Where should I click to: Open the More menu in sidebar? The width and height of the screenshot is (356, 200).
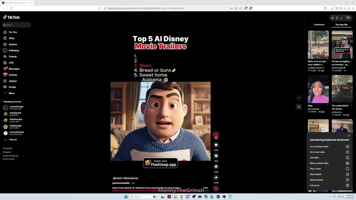[9, 93]
